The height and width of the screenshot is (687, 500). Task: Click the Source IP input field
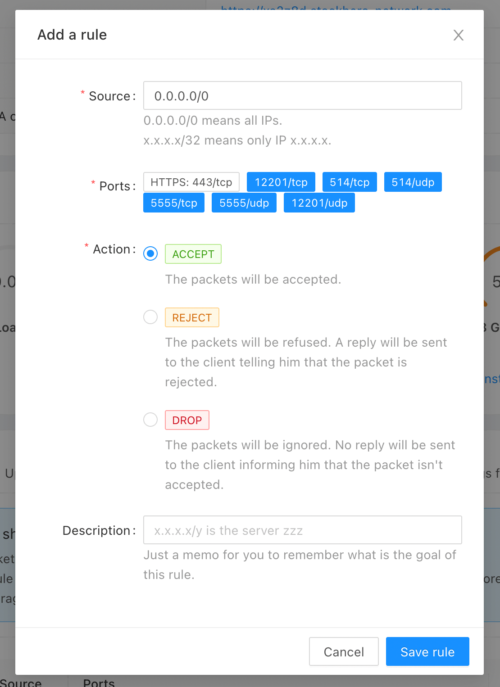[302, 95]
